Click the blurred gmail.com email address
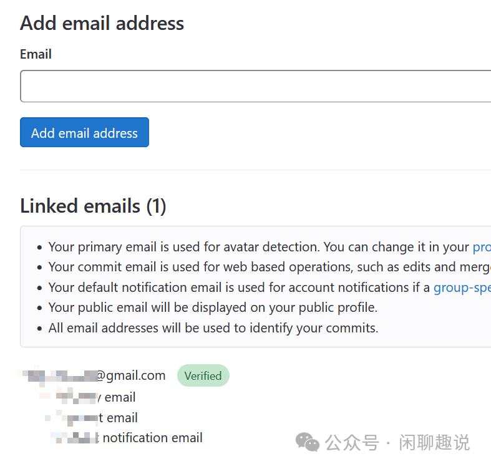This screenshot has height=469, width=491. 94,375
